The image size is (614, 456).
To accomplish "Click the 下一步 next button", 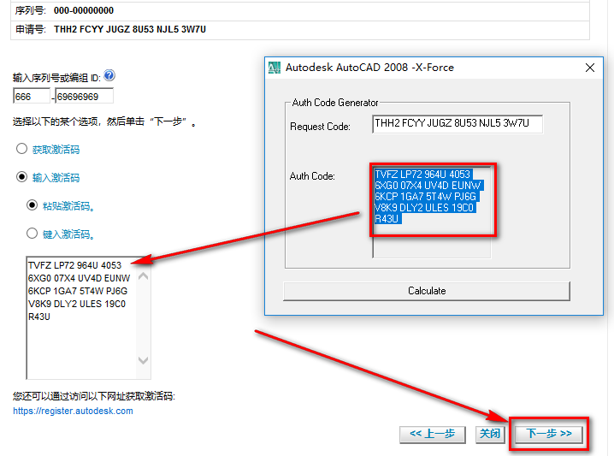I will 548,434.
